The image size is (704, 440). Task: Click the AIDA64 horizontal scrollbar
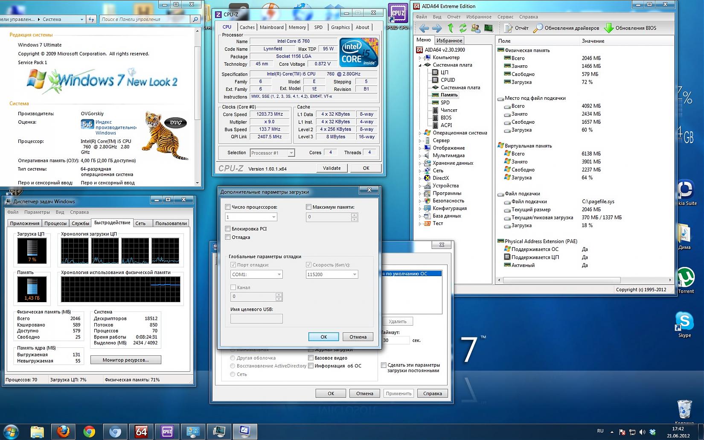(561, 280)
